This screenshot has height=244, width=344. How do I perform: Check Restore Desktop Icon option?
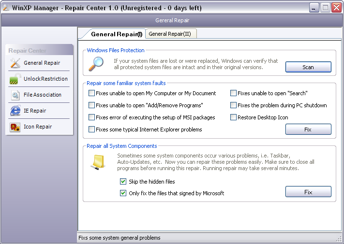click(233, 117)
